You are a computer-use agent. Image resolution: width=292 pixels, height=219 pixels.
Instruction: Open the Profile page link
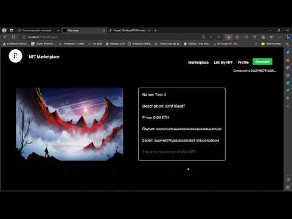tap(243, 63)
